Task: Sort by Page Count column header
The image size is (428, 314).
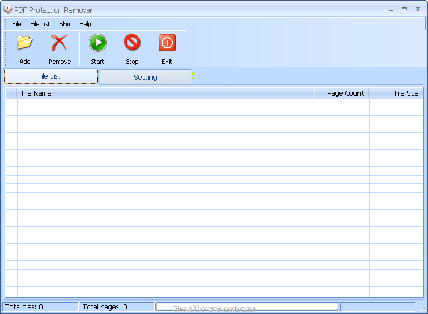Action: 341,93
